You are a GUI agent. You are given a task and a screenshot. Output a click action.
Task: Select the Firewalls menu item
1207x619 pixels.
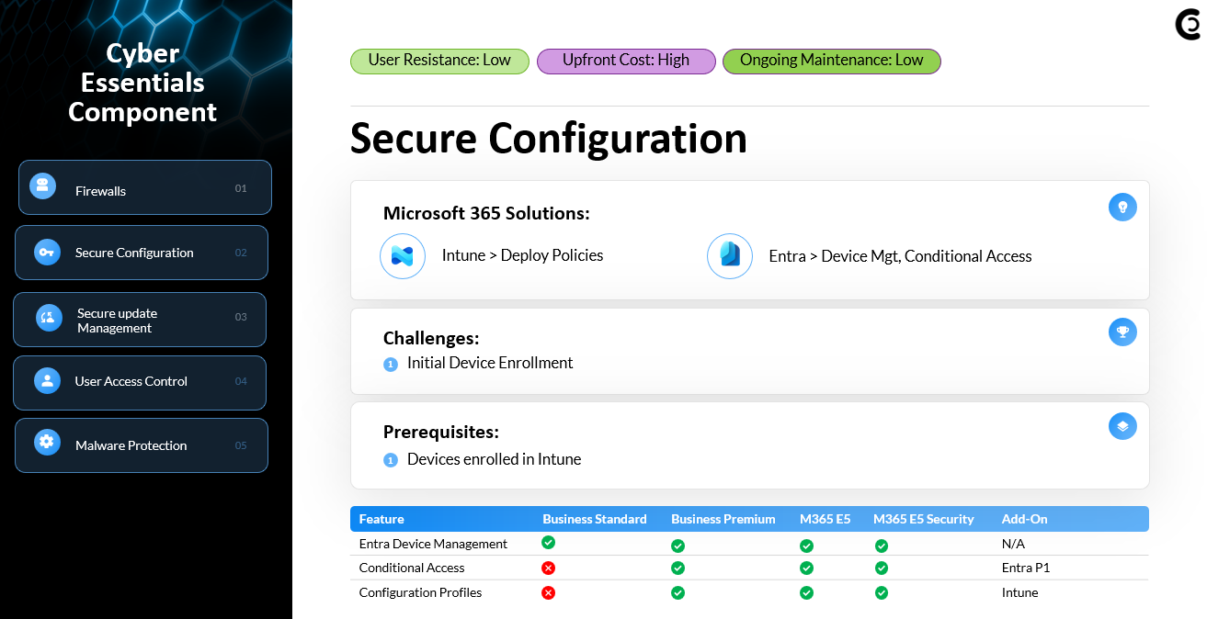pos(145,188)
